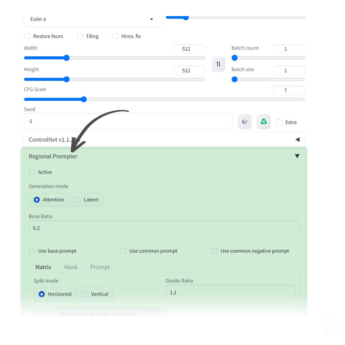
Task: Switch to the Mask tab
Action: point(71,267)
